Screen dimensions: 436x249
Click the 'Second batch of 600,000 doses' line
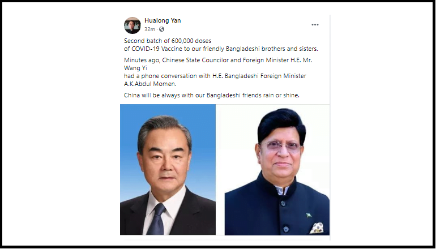click(x=168, y=41)
